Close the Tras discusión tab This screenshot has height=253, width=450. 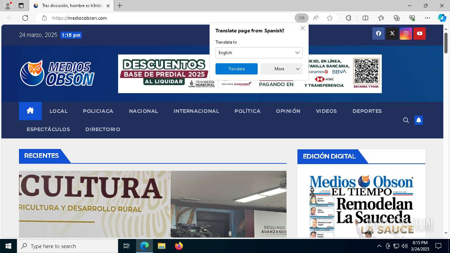(x=108, y=6)
